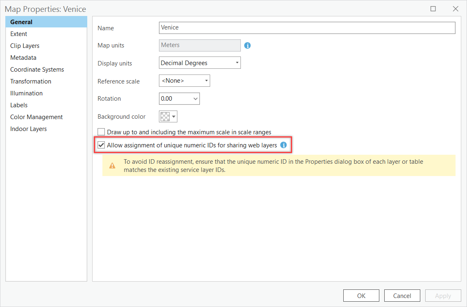Select the Labels settings page
The height and width of the screenshot is (307, 467).
pos(19,105)
